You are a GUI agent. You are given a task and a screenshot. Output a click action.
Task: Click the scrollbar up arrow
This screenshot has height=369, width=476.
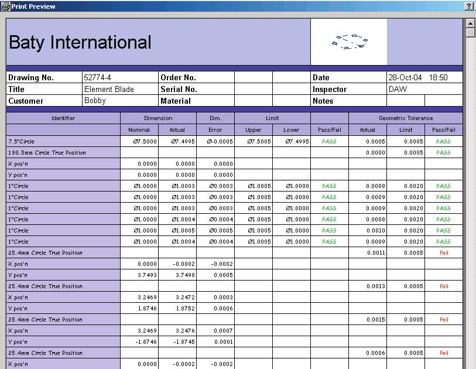[470, 23]
